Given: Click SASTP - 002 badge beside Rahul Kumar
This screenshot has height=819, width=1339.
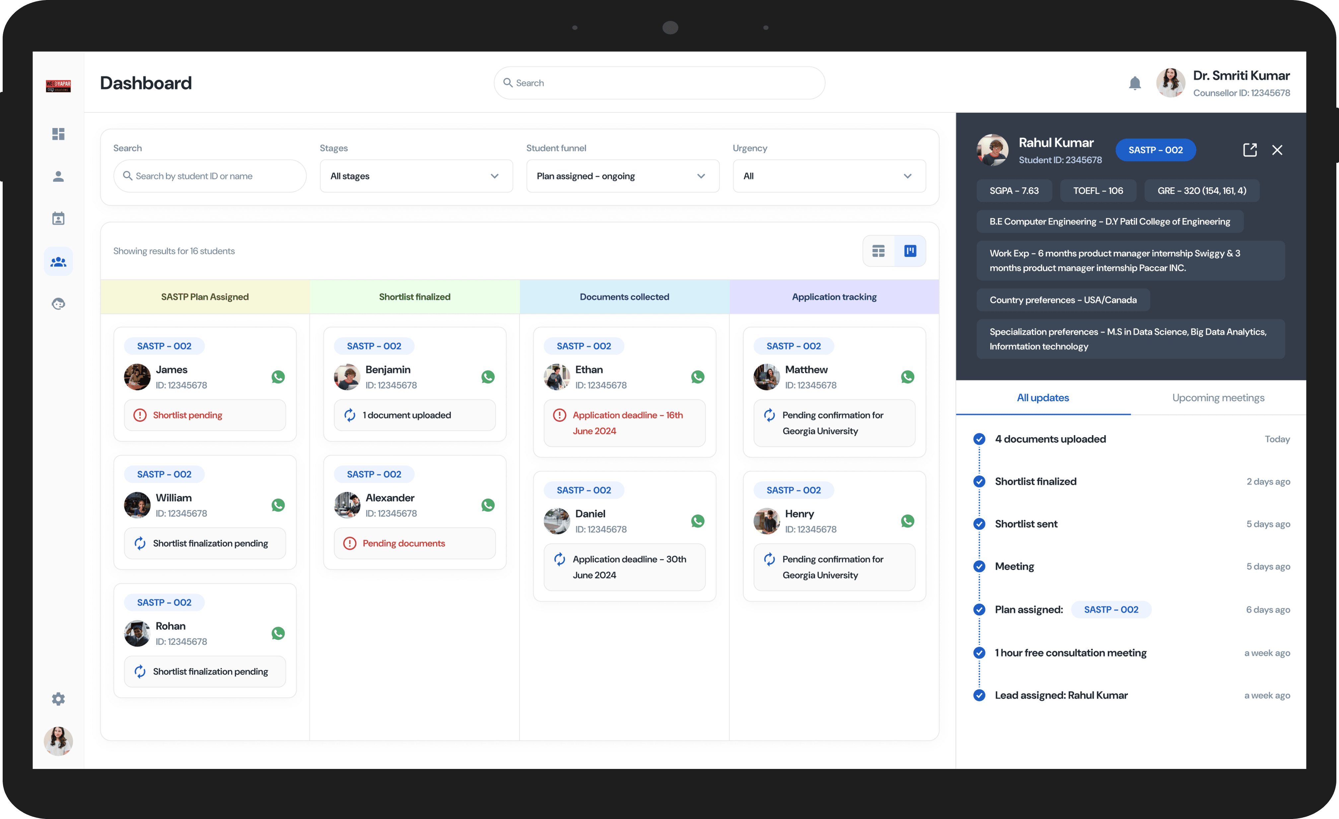Looking at the screenshot, I should coord(1155,150).
